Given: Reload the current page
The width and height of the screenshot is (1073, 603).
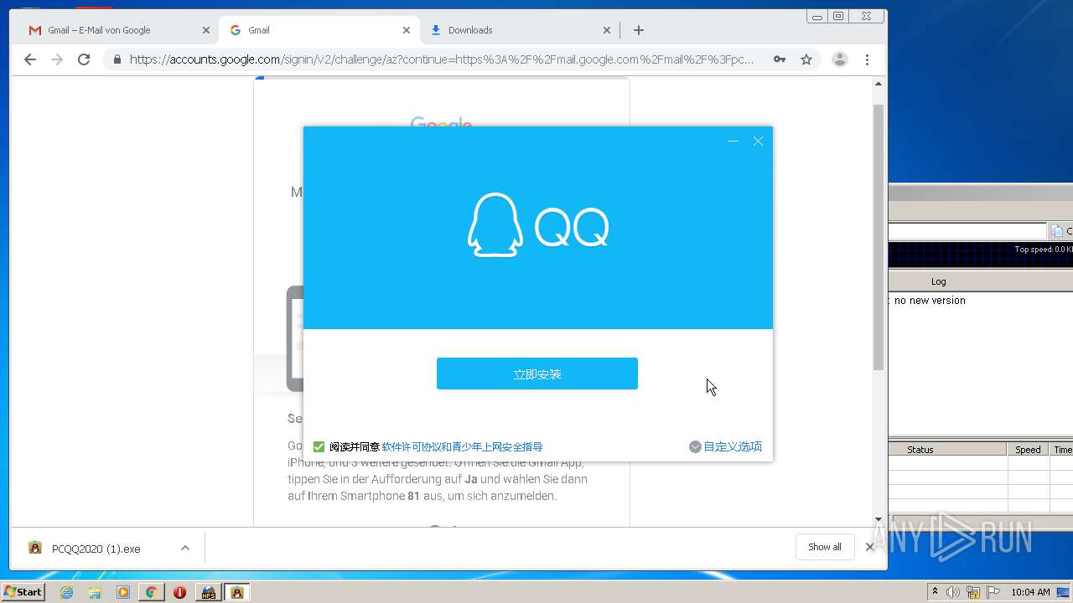Looking at the screenshot, I should [84, 59].
